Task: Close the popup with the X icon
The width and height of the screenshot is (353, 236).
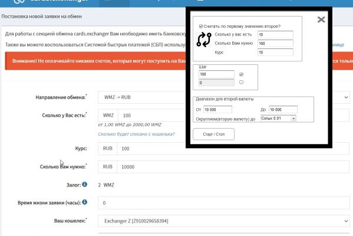Action: 321,19
